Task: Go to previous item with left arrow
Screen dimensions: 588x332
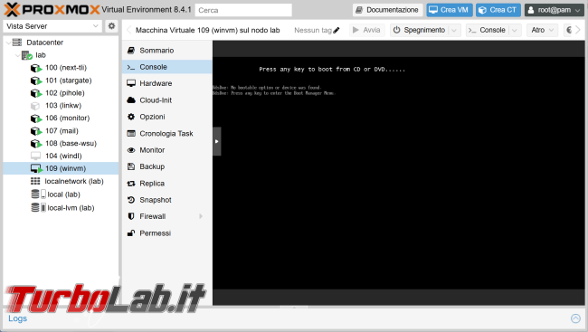Action: [x=128, y=30]
